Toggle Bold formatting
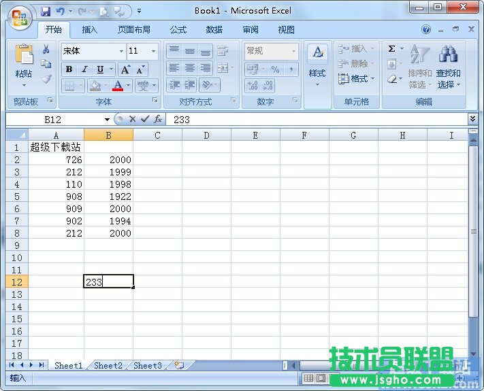This screenshot has height=391, width=484. click(69, 69)
